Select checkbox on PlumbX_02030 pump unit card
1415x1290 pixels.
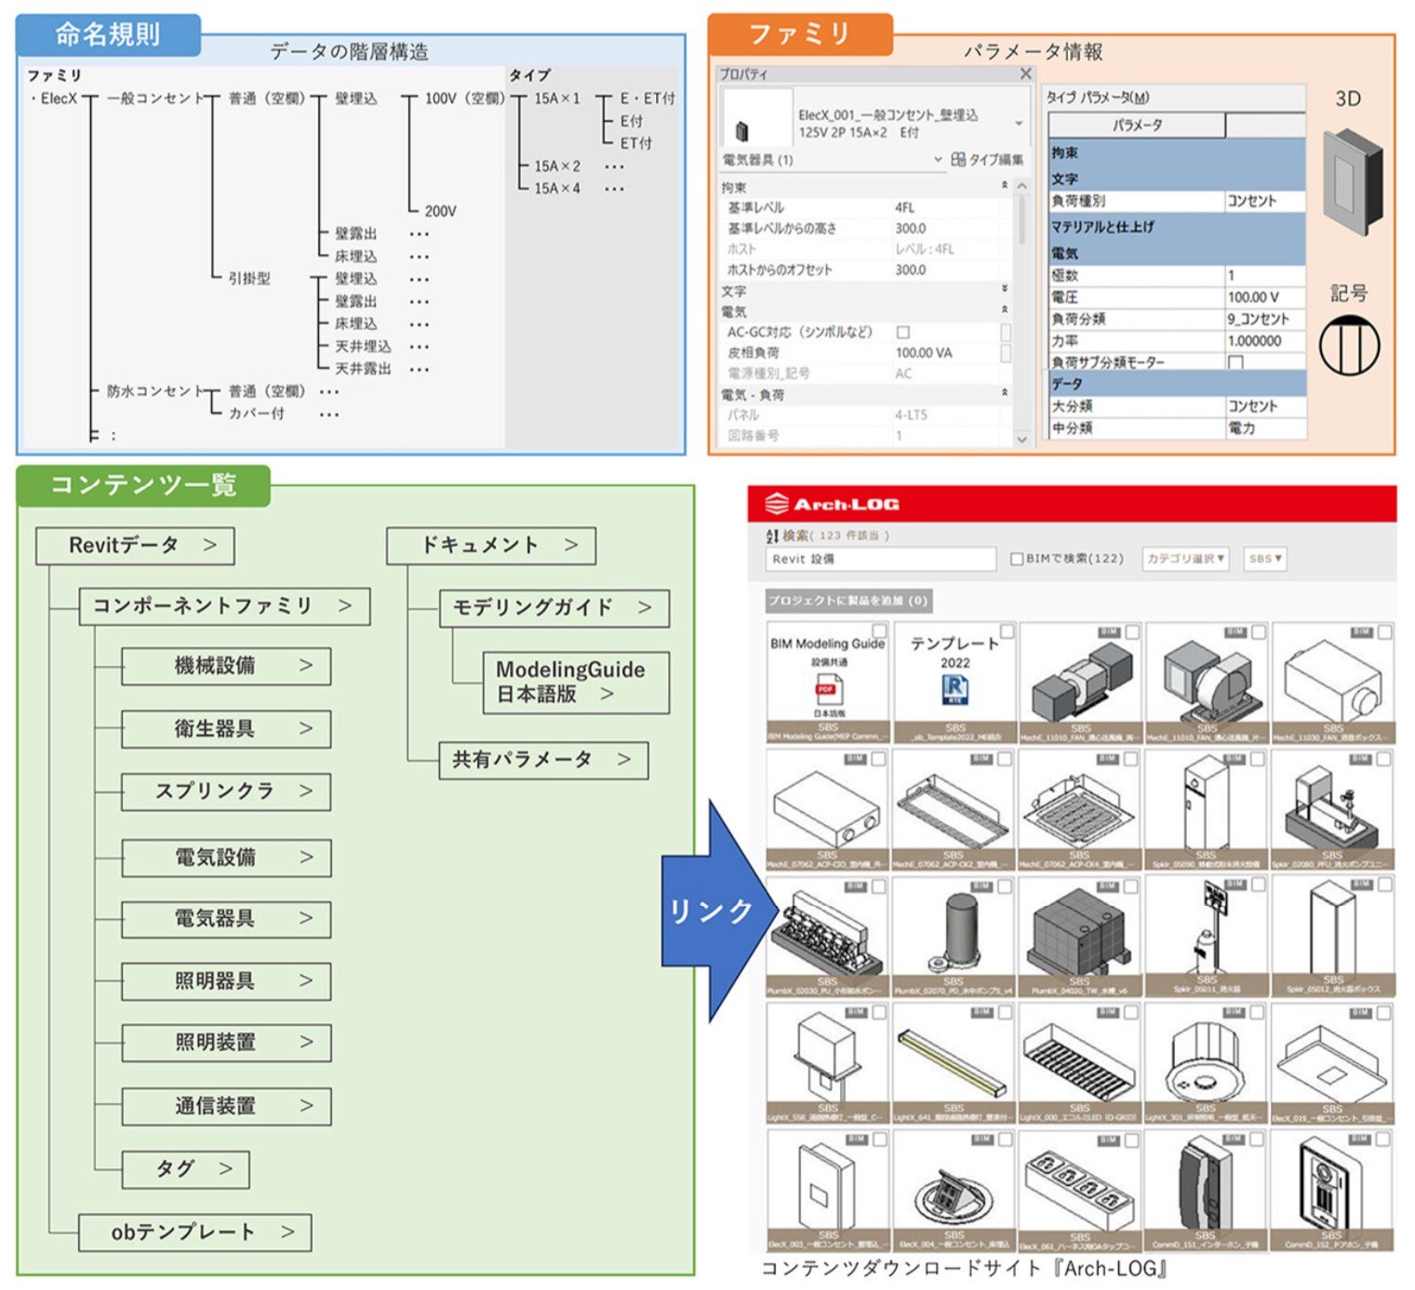879,886
